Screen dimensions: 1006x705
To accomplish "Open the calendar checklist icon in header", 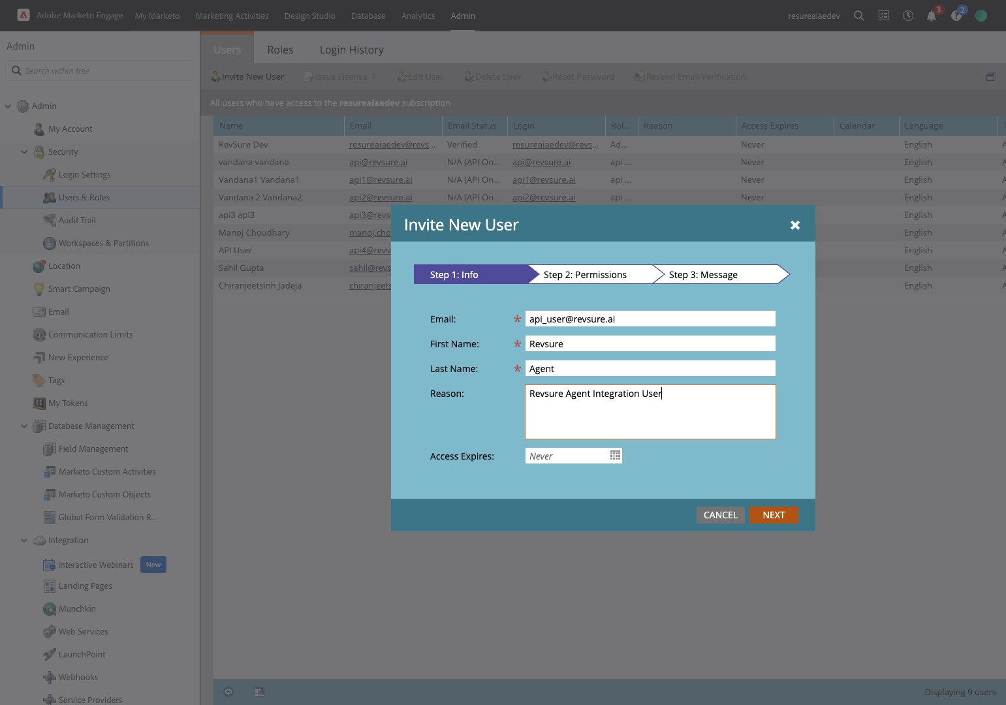I will click(x=884, y=16).
